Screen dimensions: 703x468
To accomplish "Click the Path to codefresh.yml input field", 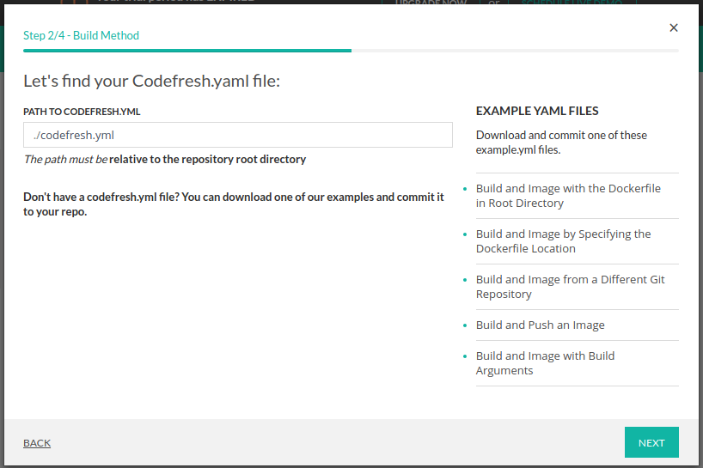I will coord(237,135).
